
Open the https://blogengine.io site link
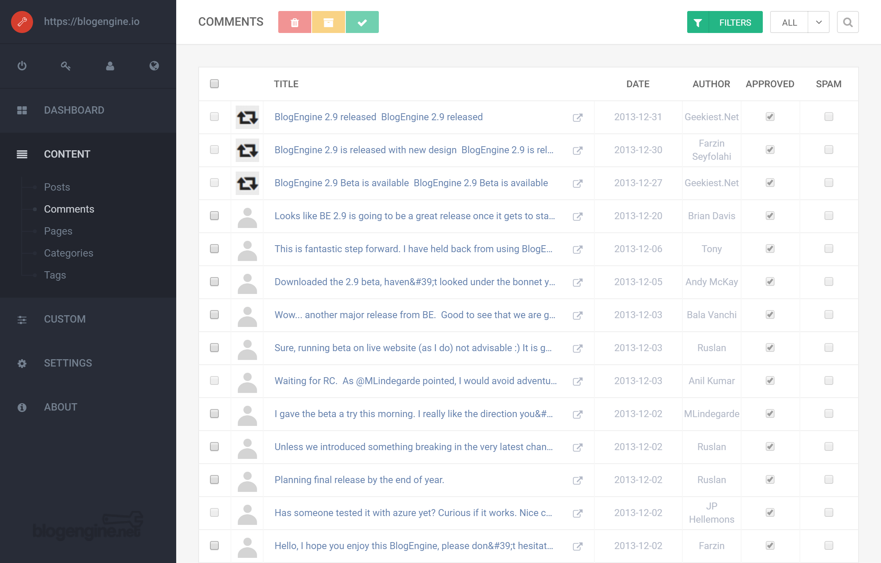pyautogui.click(x=92, y=22)
